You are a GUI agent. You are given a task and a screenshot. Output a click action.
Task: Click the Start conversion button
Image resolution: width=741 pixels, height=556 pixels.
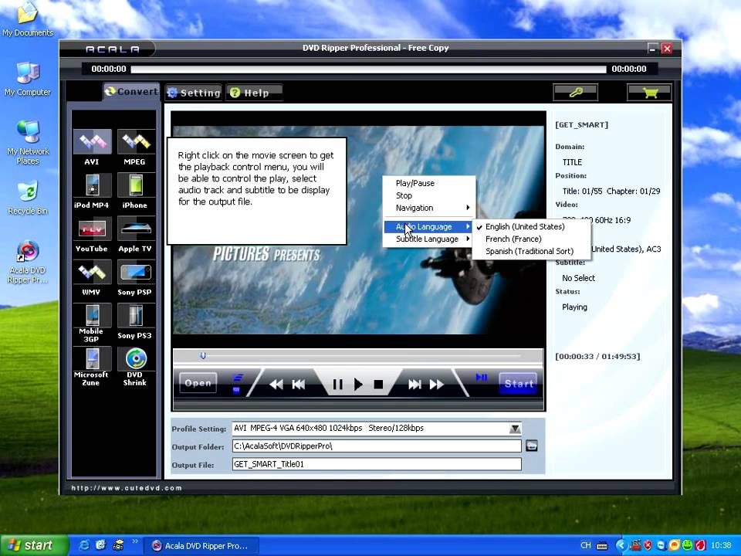[x=519, y=384]
